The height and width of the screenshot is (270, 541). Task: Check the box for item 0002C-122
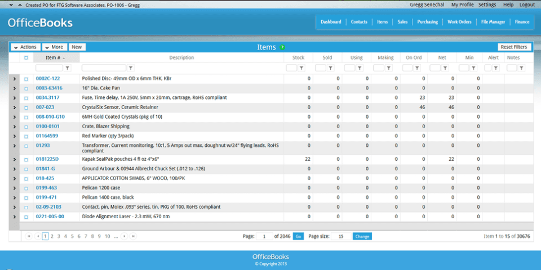26,79
